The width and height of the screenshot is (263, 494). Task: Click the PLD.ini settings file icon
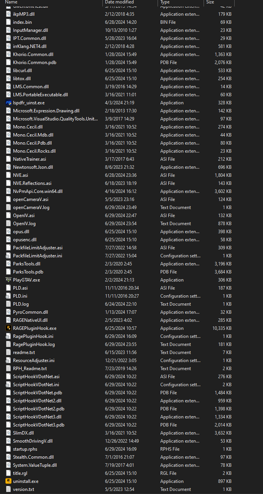pos(8,296)
